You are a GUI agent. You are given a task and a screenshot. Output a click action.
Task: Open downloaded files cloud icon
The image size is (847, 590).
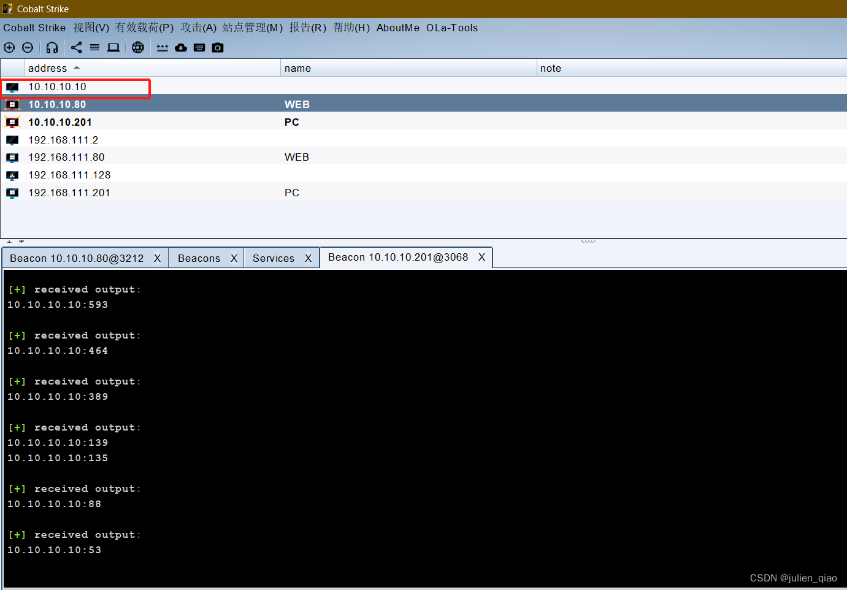[x=181, y=47]
